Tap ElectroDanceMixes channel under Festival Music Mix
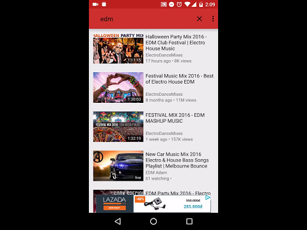The image size is (307, 230). coord(164,95)
